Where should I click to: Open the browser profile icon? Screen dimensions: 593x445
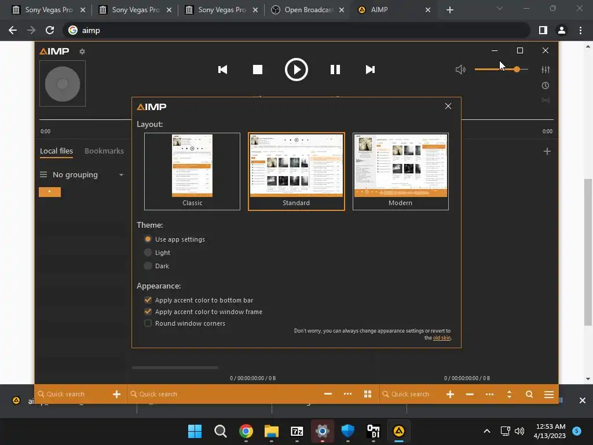pos(562,30)
